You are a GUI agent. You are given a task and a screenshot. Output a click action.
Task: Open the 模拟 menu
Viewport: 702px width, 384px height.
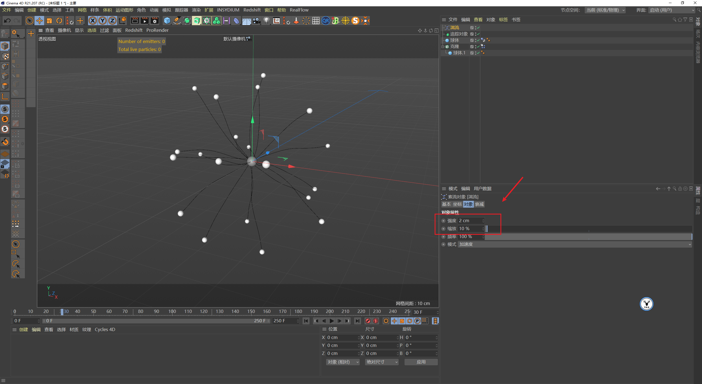166,10
